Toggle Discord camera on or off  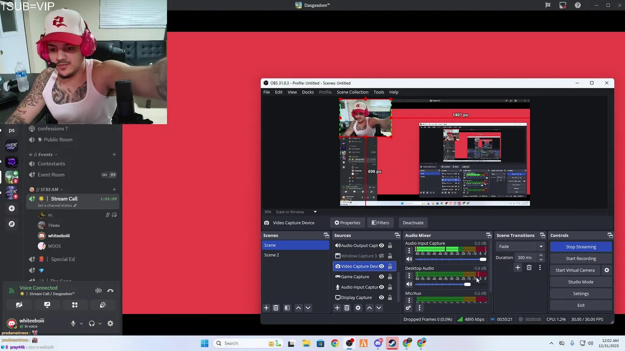tap(19, 305)
